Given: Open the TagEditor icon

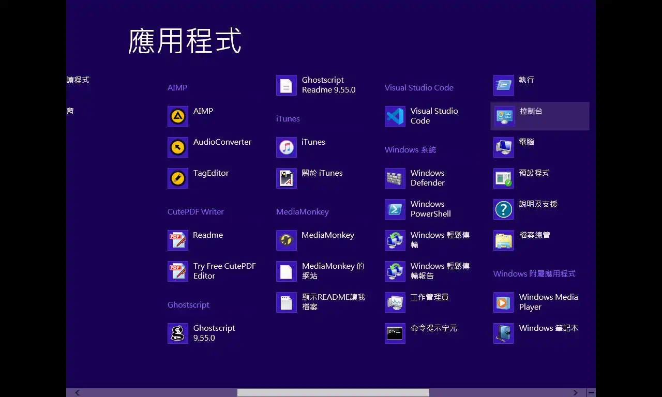Looking at the screenshot, I should click(178, 178).
